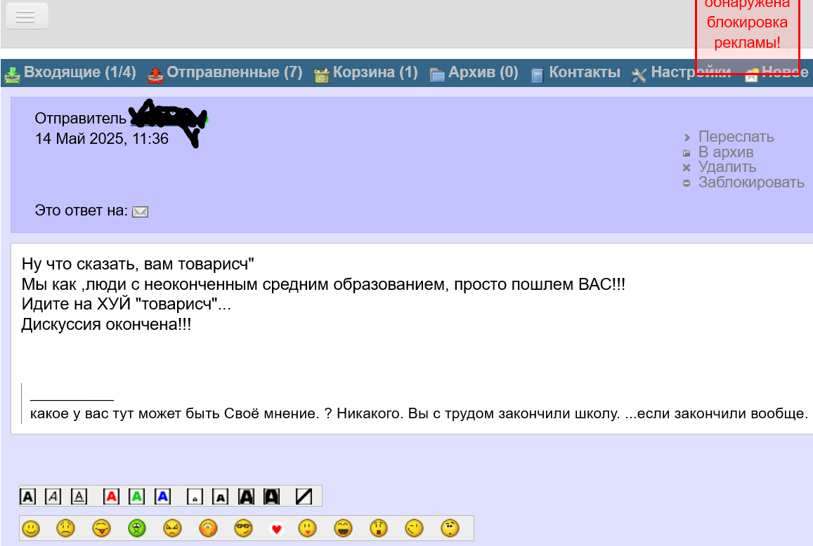Viewport: 813px width, 546px height.
Task: Click Заблокировать to block the sender
Action: tap(751, 182)
